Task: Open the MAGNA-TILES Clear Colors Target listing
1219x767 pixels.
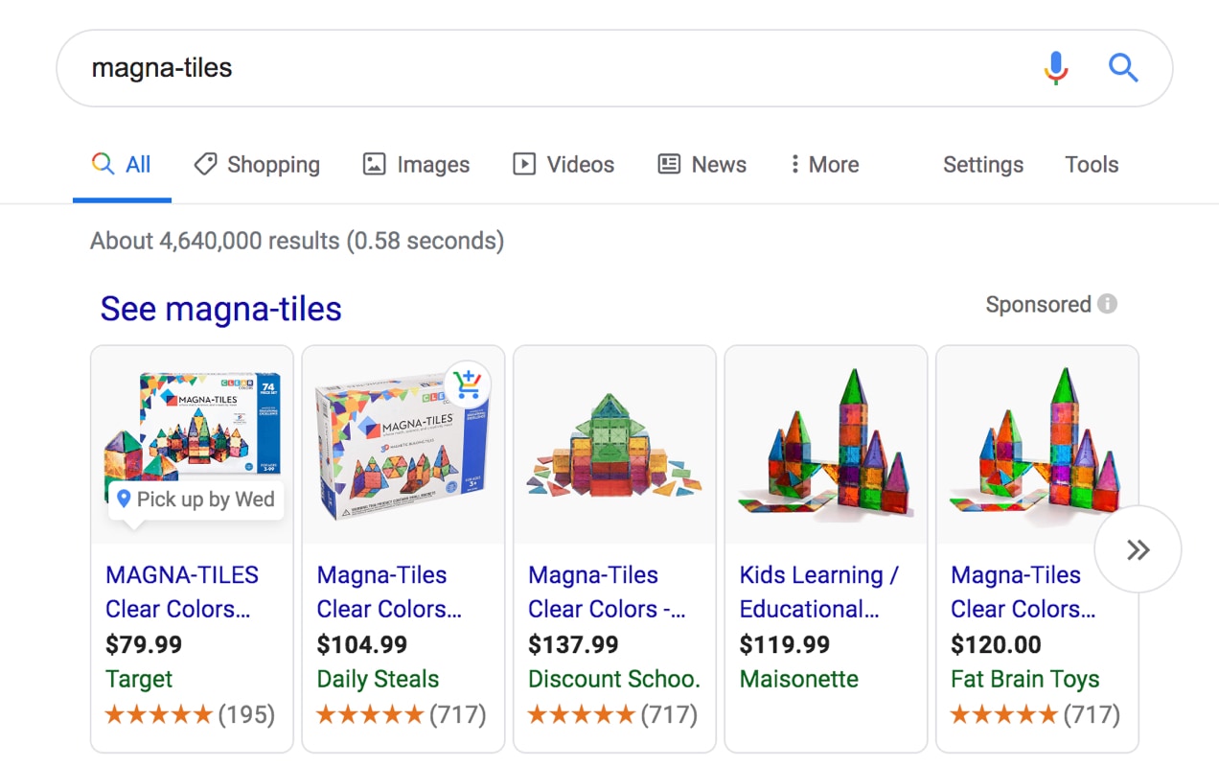Action: pyautogui.click(x=182, y=592)
